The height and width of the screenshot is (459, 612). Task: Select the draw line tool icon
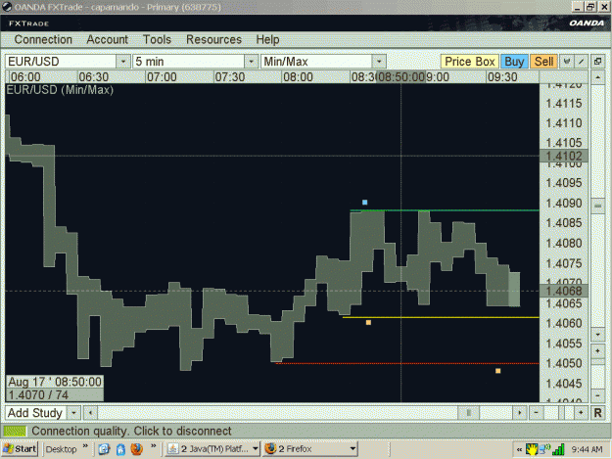582,62
